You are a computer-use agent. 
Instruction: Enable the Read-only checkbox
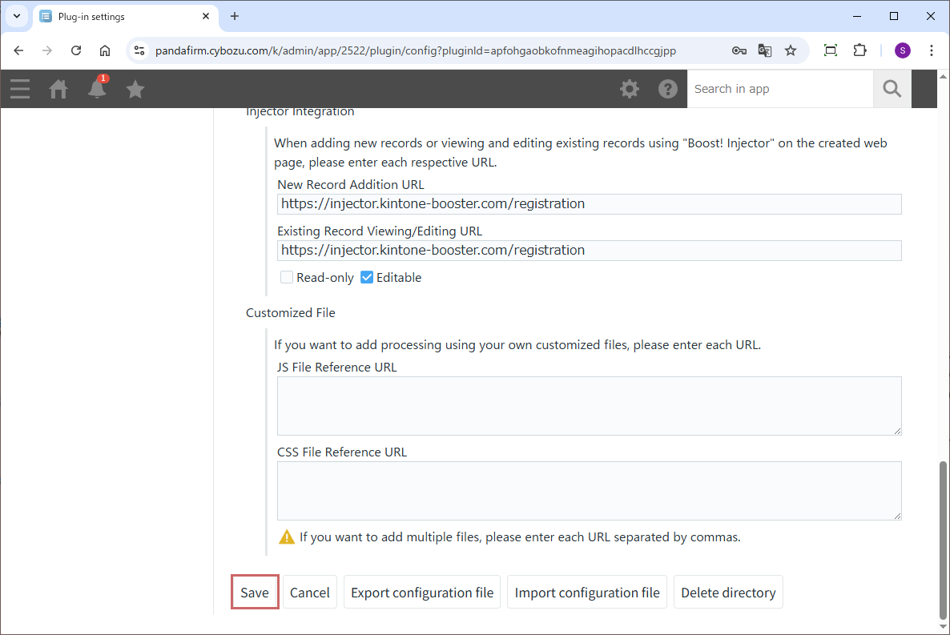click(x=287, y=277)
